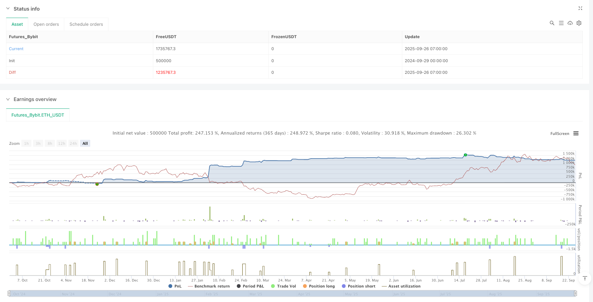Click the cloud download icon
The width and height of the screenshot is (593, 302).
click(x=570, y=23)
